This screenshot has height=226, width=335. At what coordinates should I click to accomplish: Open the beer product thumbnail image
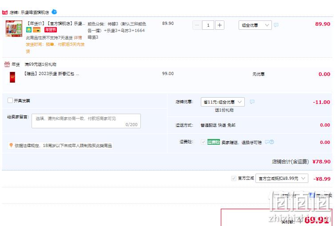pyautogui.click(x=14, y=28)
